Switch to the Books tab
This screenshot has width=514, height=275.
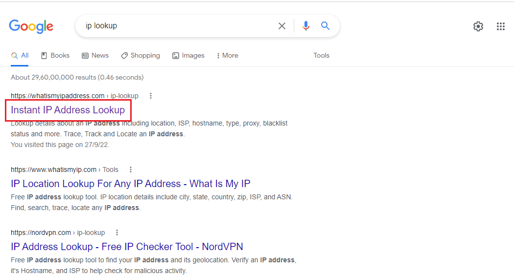(x=55, y=56)
